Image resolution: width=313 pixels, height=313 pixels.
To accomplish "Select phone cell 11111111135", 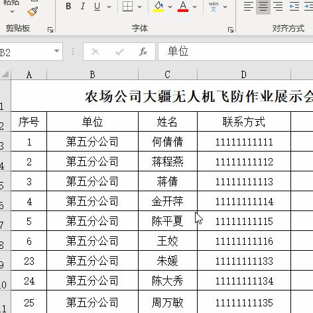I will tap(244, 302).
